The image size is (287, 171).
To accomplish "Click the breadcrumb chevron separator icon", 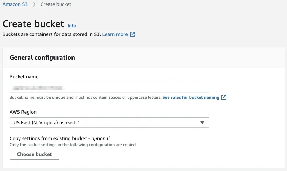I will [33, 4].
